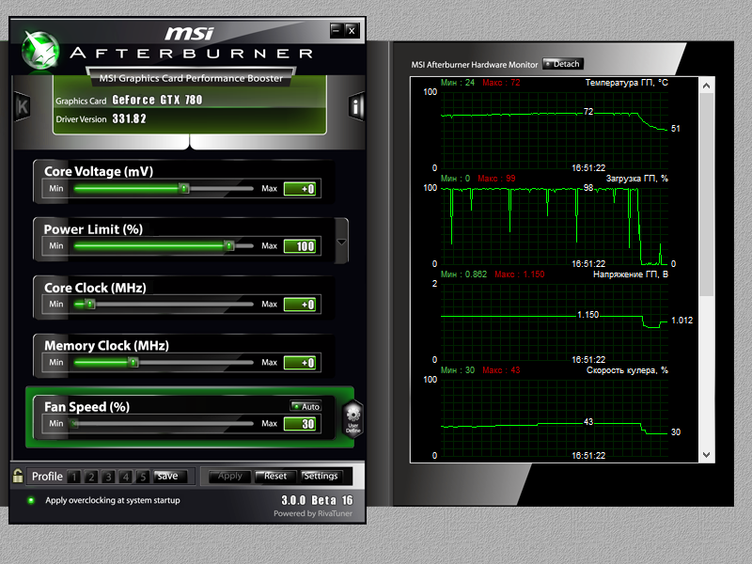Open the Settings button
The height and width of the screenshot is (564, 752).
click(x=321, y=477)
